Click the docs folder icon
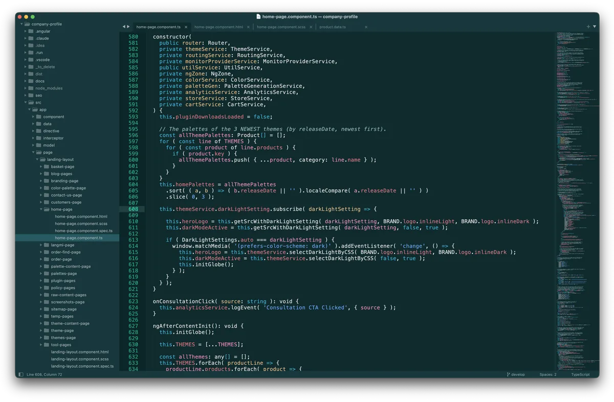This screenshot has width=614, height=402. tap(31, 81)
